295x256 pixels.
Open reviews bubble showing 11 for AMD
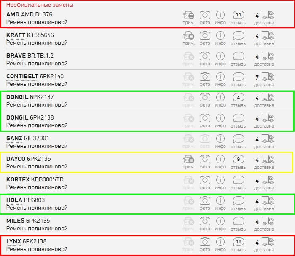click(239, 16)
